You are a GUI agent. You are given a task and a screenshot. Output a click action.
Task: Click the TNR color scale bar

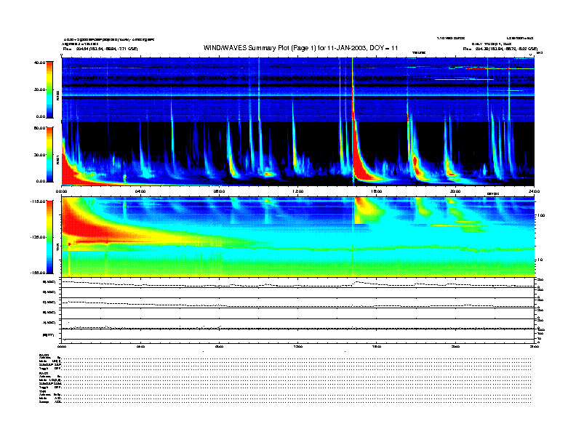click(x=50, y=237)
